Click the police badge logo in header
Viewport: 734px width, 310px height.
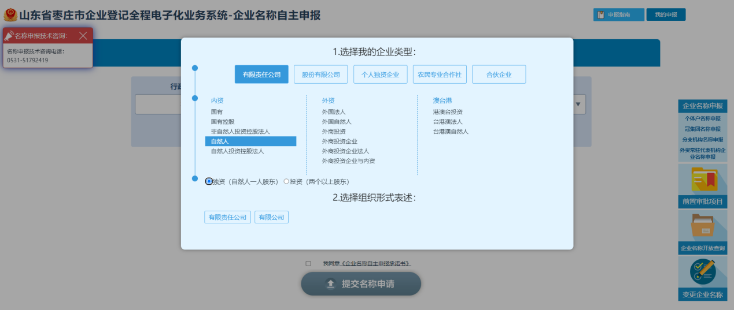pyautogui.click(x=10, y=15)
